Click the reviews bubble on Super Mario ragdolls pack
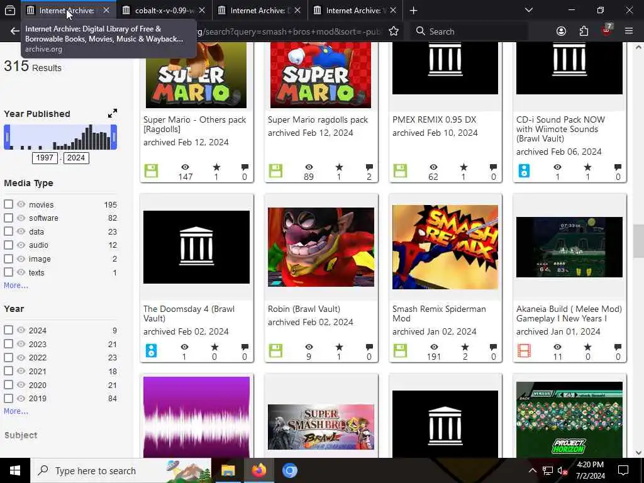Image resolution: width=644 pixels, height=483 pixels. (x=369, y=167)
